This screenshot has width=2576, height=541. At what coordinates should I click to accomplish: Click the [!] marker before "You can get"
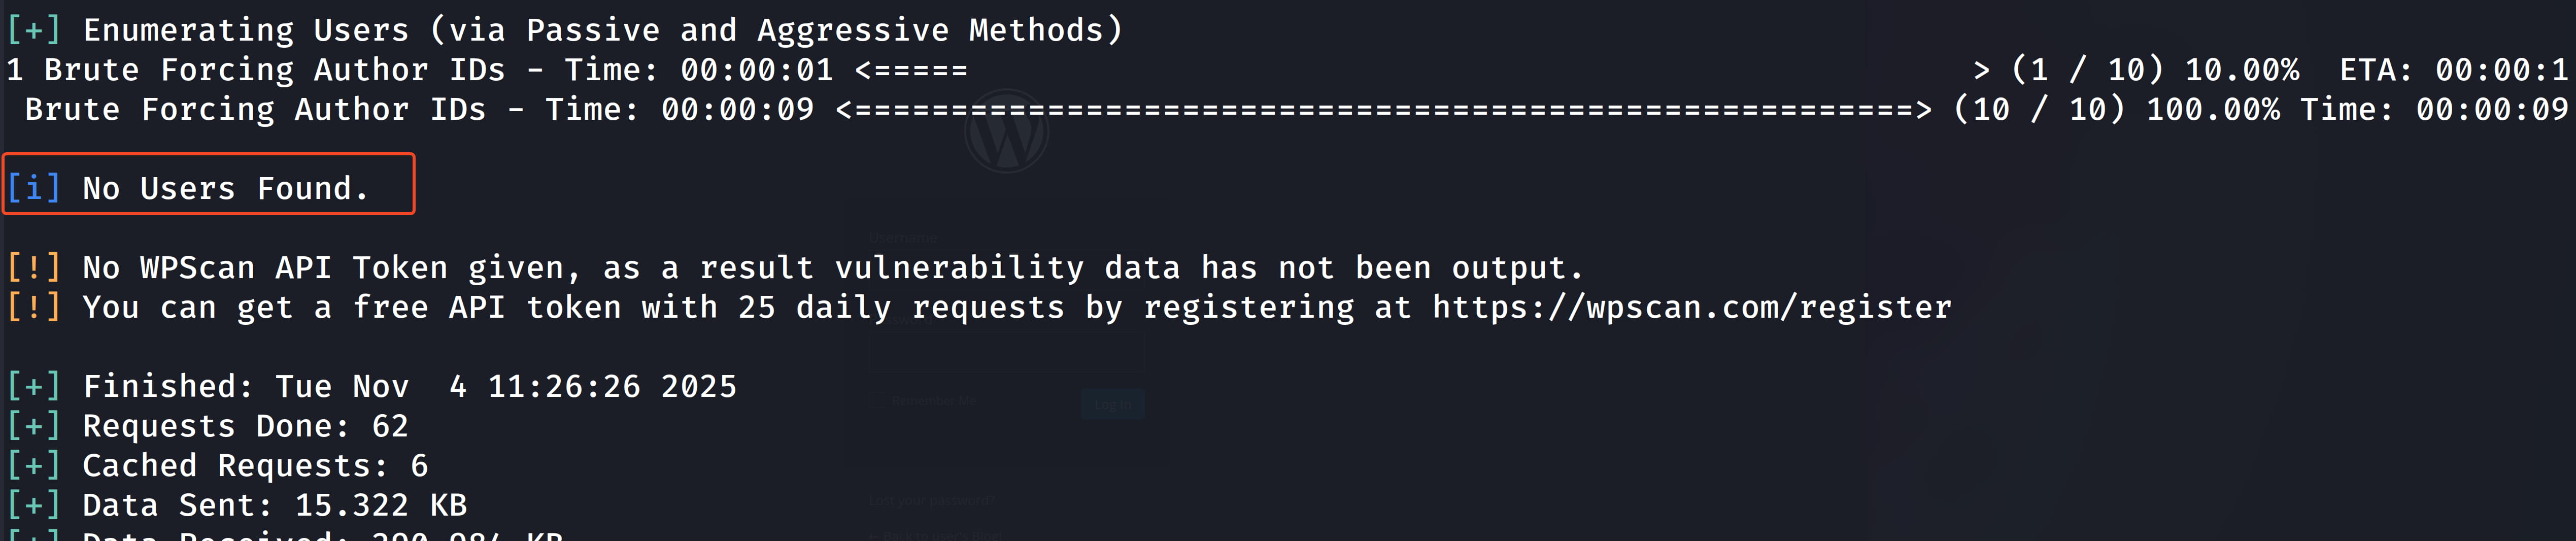tap(34, 307)
